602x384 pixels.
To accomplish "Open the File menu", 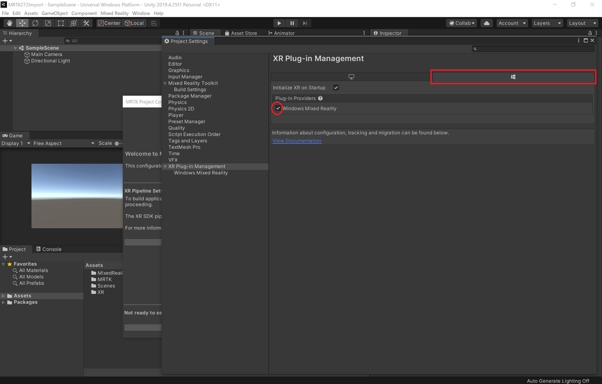I will point(6,13).
